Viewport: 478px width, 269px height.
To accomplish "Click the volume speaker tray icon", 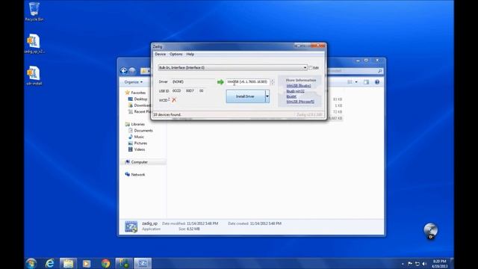I will [424, 264].
